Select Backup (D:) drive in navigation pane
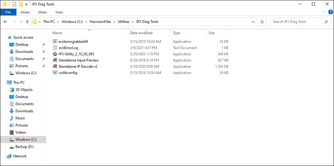 [24, 147]
